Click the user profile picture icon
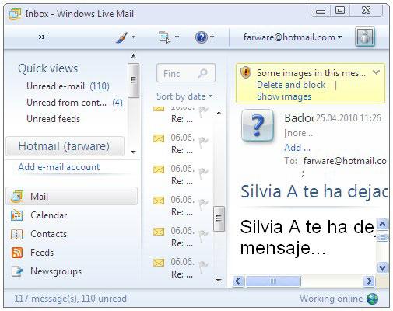Image resolution: width=393 pixels, height=311 pixels. (365, 37)
